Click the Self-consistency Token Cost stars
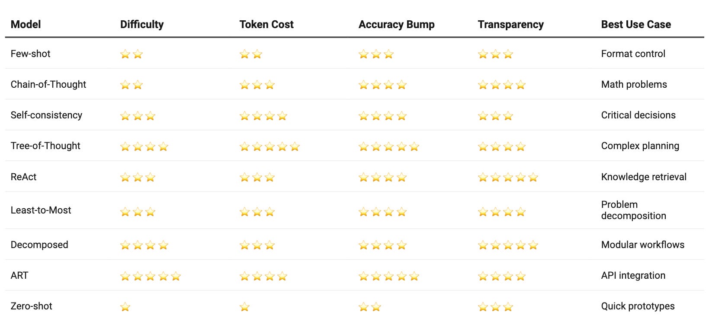Viewport: 709px width, 328px height. tap(263, 116)
